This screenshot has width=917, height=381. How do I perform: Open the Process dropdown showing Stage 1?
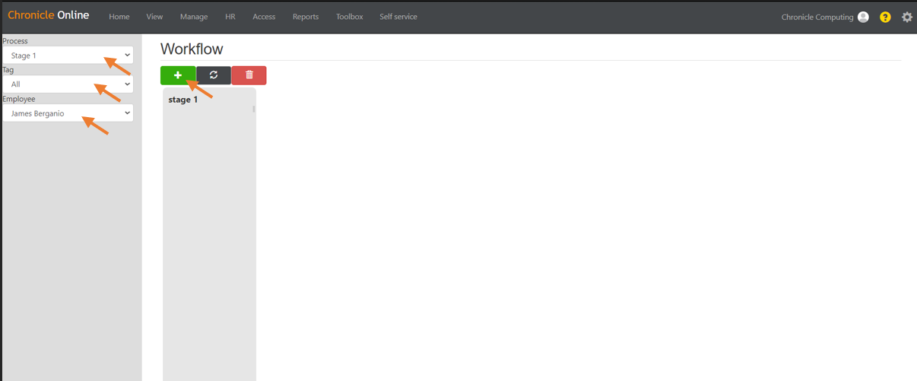click(68, 56)
